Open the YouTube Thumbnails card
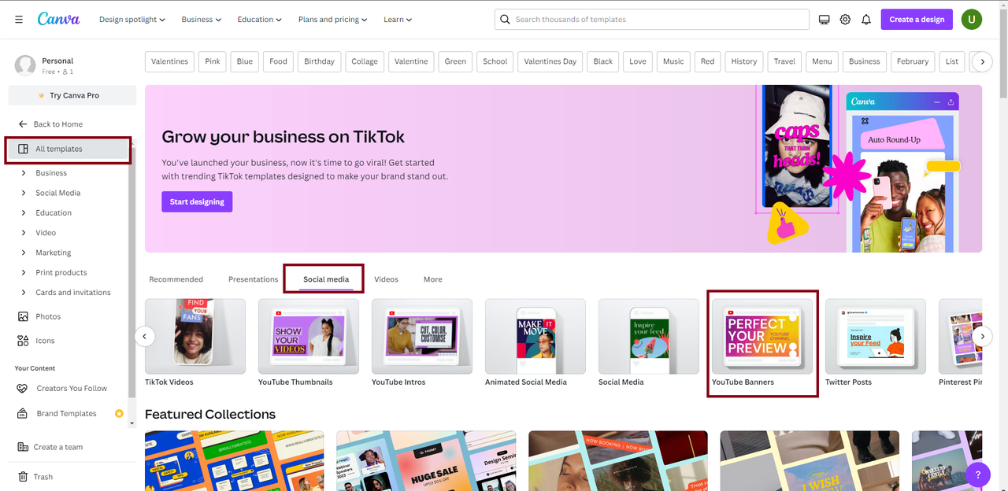Image resolution: width=1008 pixels, height=491 pixels. [309, 336]
